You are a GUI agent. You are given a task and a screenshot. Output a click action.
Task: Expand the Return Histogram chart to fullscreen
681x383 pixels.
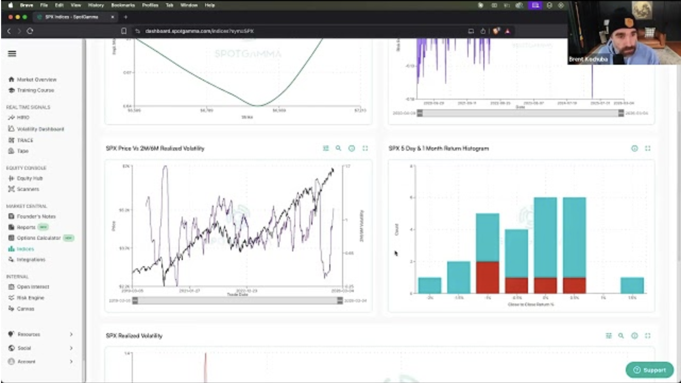648,149
